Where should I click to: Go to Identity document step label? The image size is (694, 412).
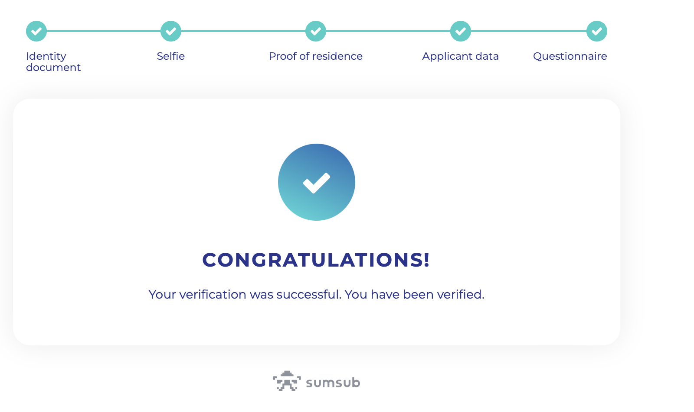coord(53,62)
